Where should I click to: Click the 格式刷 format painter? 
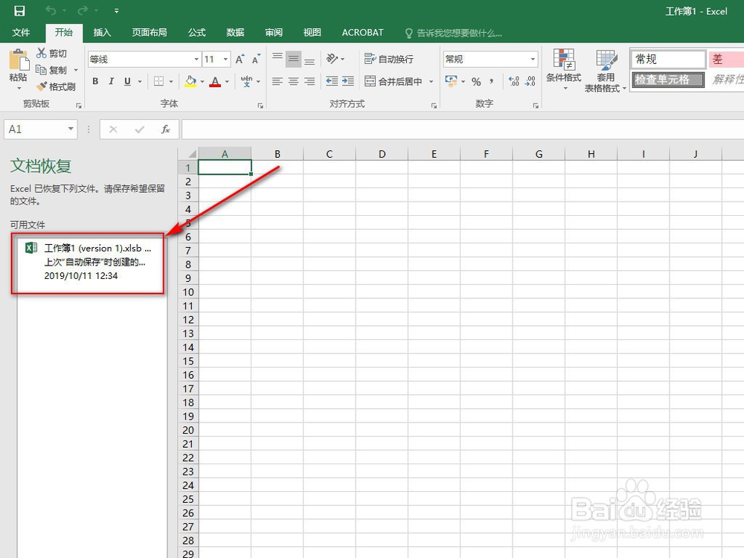(56, 86)
